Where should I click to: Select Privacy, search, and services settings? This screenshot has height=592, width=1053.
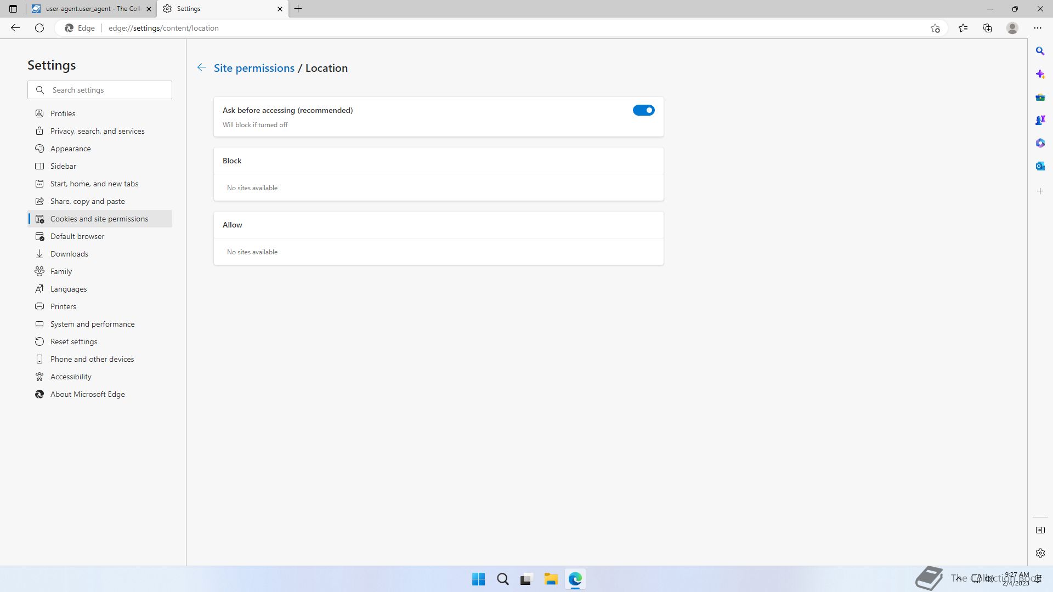coord(97,131)
